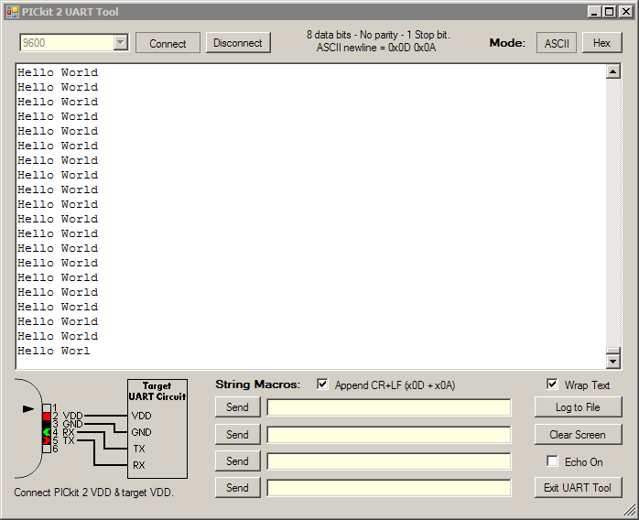Switch display mode to ASCII
Image resolution: width=639 pixels, height=520 pixels.
557,43
